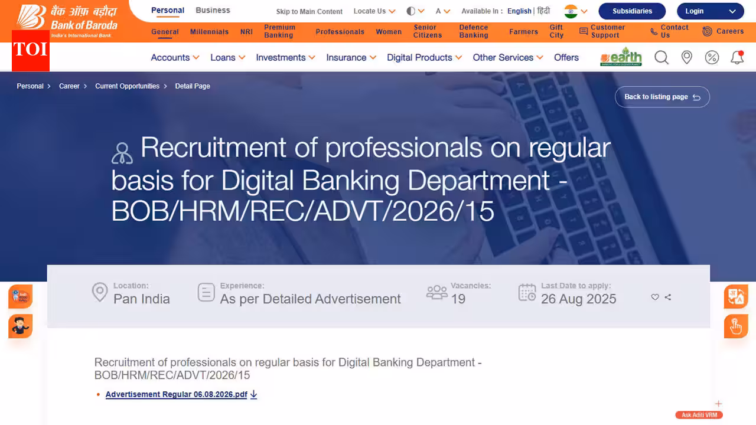Select the General category tab
Screen dimensions: 756x425
(x=165, y=32)
